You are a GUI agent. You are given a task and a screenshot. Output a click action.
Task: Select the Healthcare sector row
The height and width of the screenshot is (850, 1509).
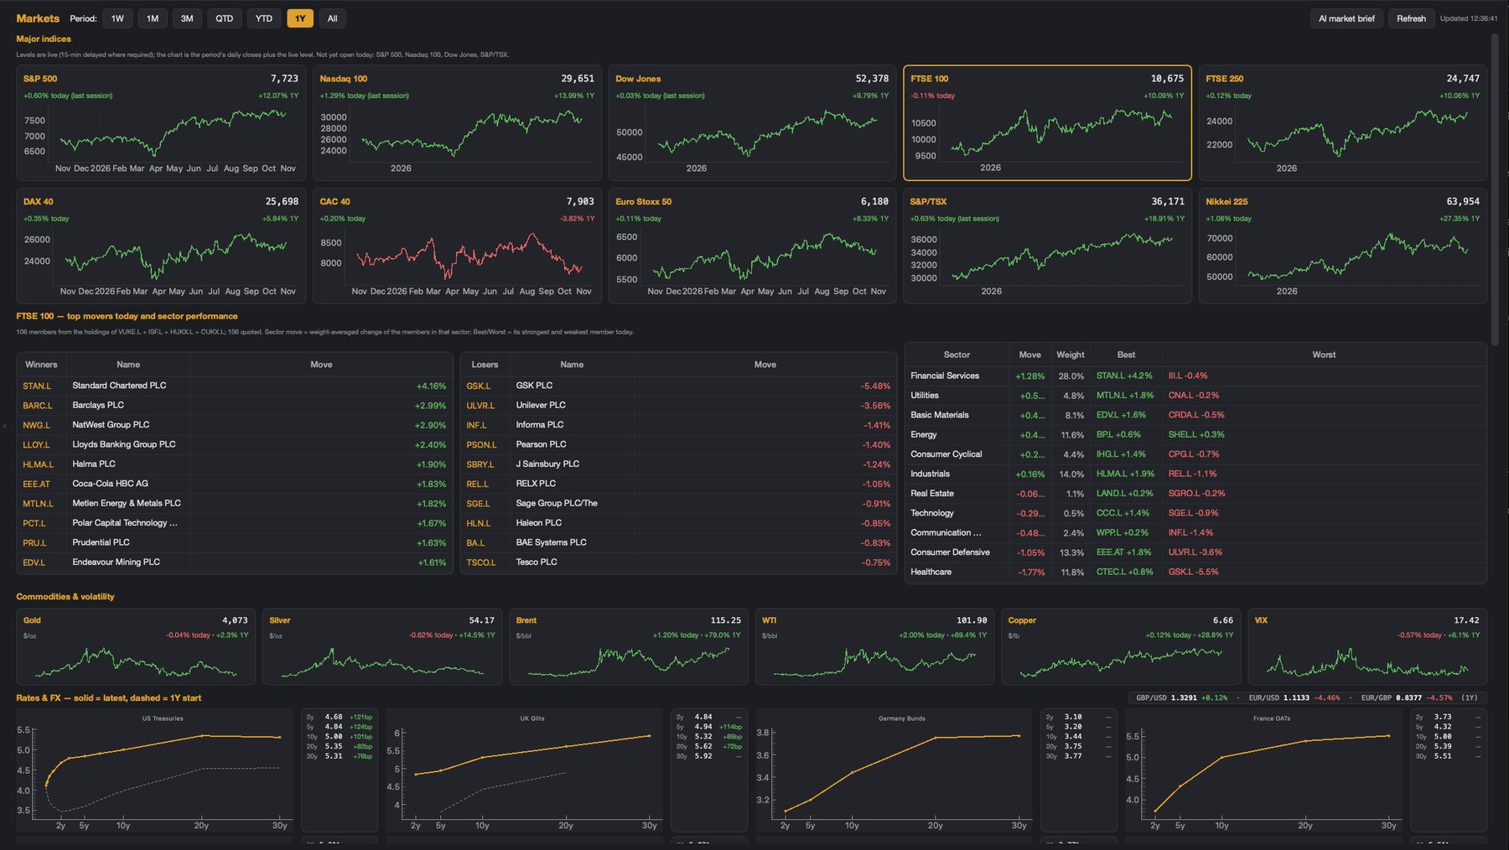pos(1195,572)
